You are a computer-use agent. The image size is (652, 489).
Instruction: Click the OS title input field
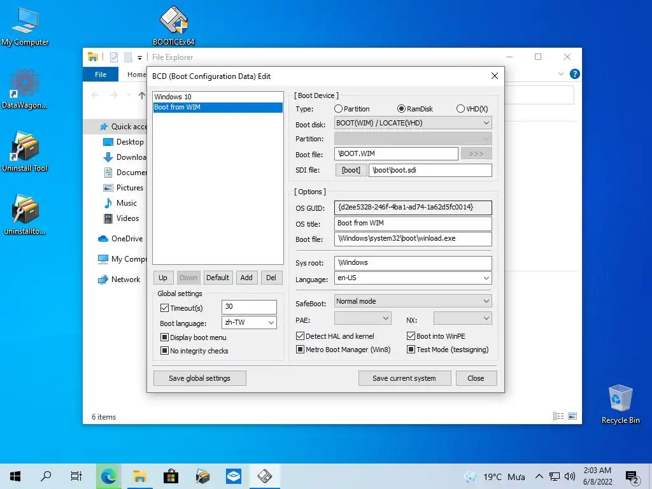tap(413, 223)
